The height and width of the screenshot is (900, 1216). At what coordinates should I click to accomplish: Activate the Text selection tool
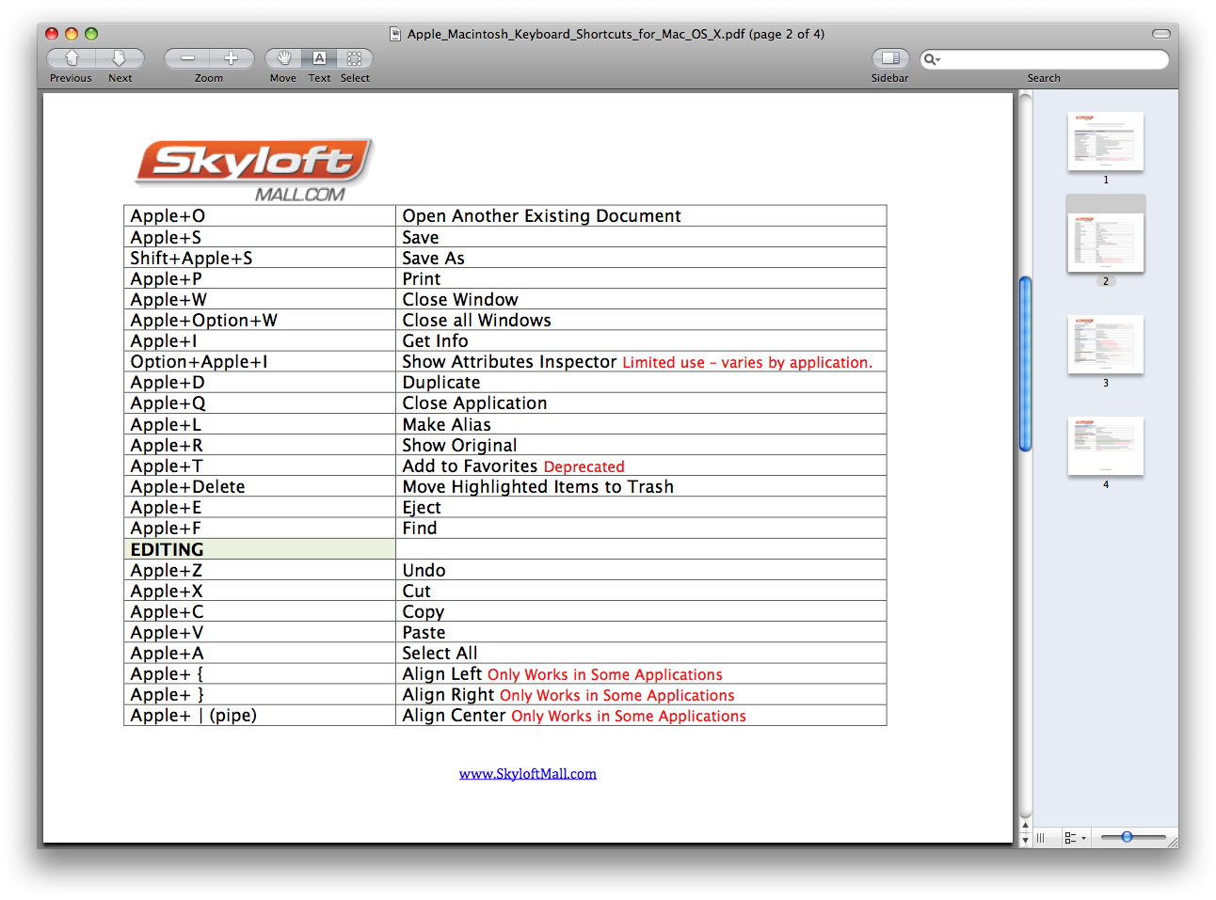(x=319, y=58)
